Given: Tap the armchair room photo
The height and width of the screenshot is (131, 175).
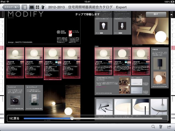Looking at the screenshot, I should coord(150,28).
